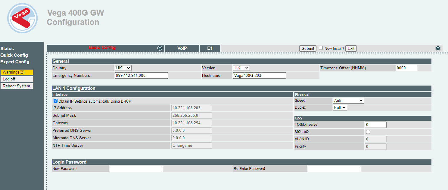Click the Gateway field
Viewport: 448px width, 190px height.
[x=191, y=123]
